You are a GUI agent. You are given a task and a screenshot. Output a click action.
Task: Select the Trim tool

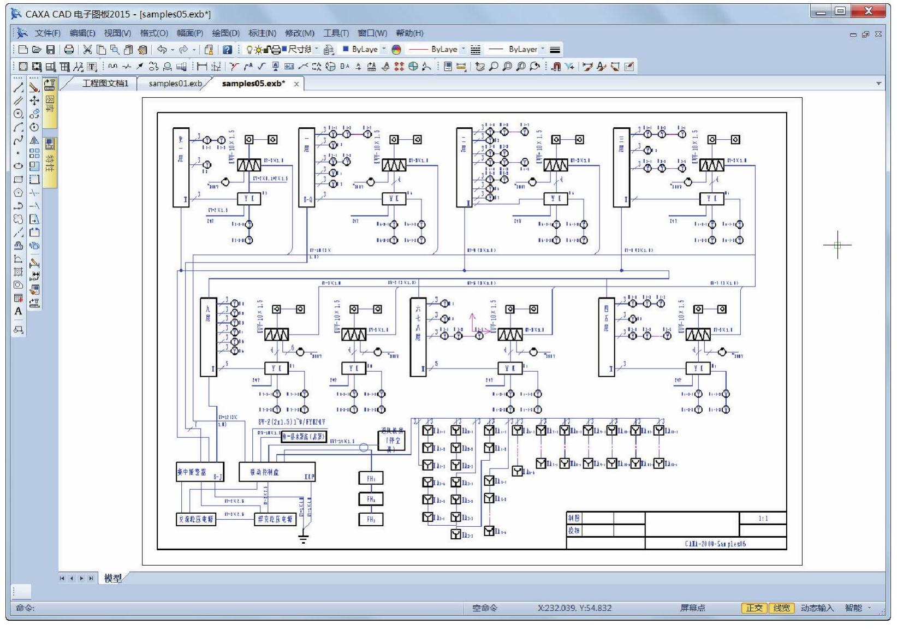[x=34, y=193]
